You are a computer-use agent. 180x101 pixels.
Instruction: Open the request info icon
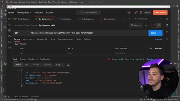[x=167, y=46]
